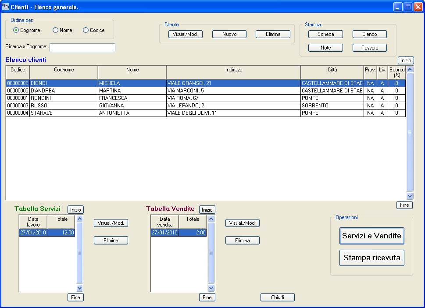
Task: Click the Stampa ricevuta button
Action: [x=371, y=258]
